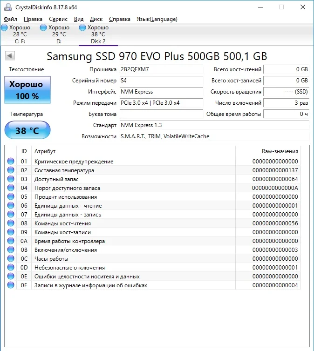Screen dimensions: 314x351
Task: Select raw value 0000000000056 of Команды хост-чтения
Action: pyautogui.click(x=275, y=223)
